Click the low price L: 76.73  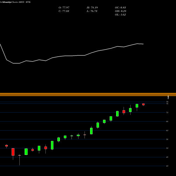92,11
